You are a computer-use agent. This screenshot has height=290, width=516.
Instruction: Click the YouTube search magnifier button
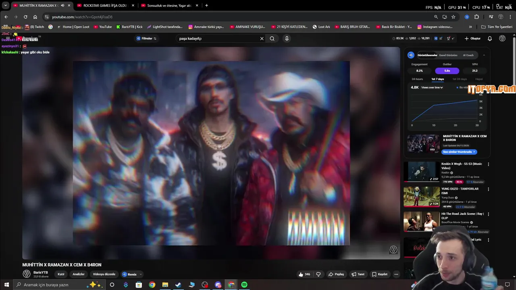[272, 39]
